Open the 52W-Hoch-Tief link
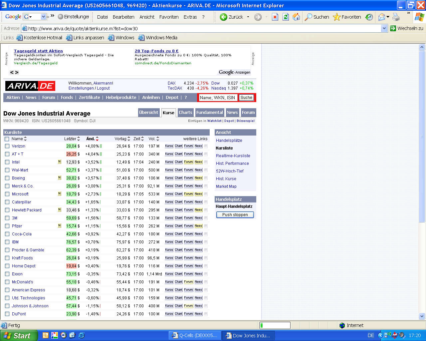Viewport: 426px width, 341px height. click(230, 171)
